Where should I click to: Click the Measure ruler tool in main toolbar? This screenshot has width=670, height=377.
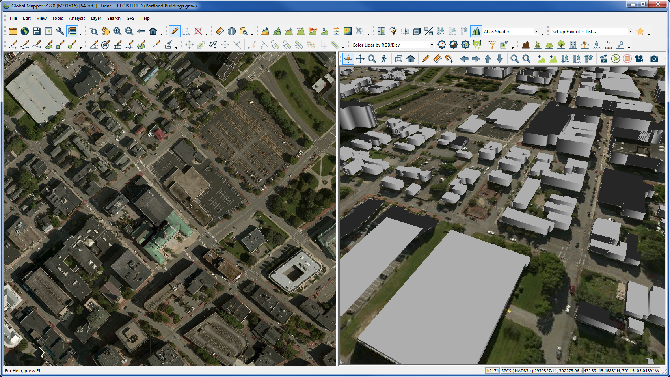(x=220, y=31)
